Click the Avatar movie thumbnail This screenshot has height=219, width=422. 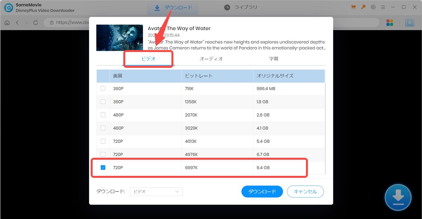[x=120, y=38]
